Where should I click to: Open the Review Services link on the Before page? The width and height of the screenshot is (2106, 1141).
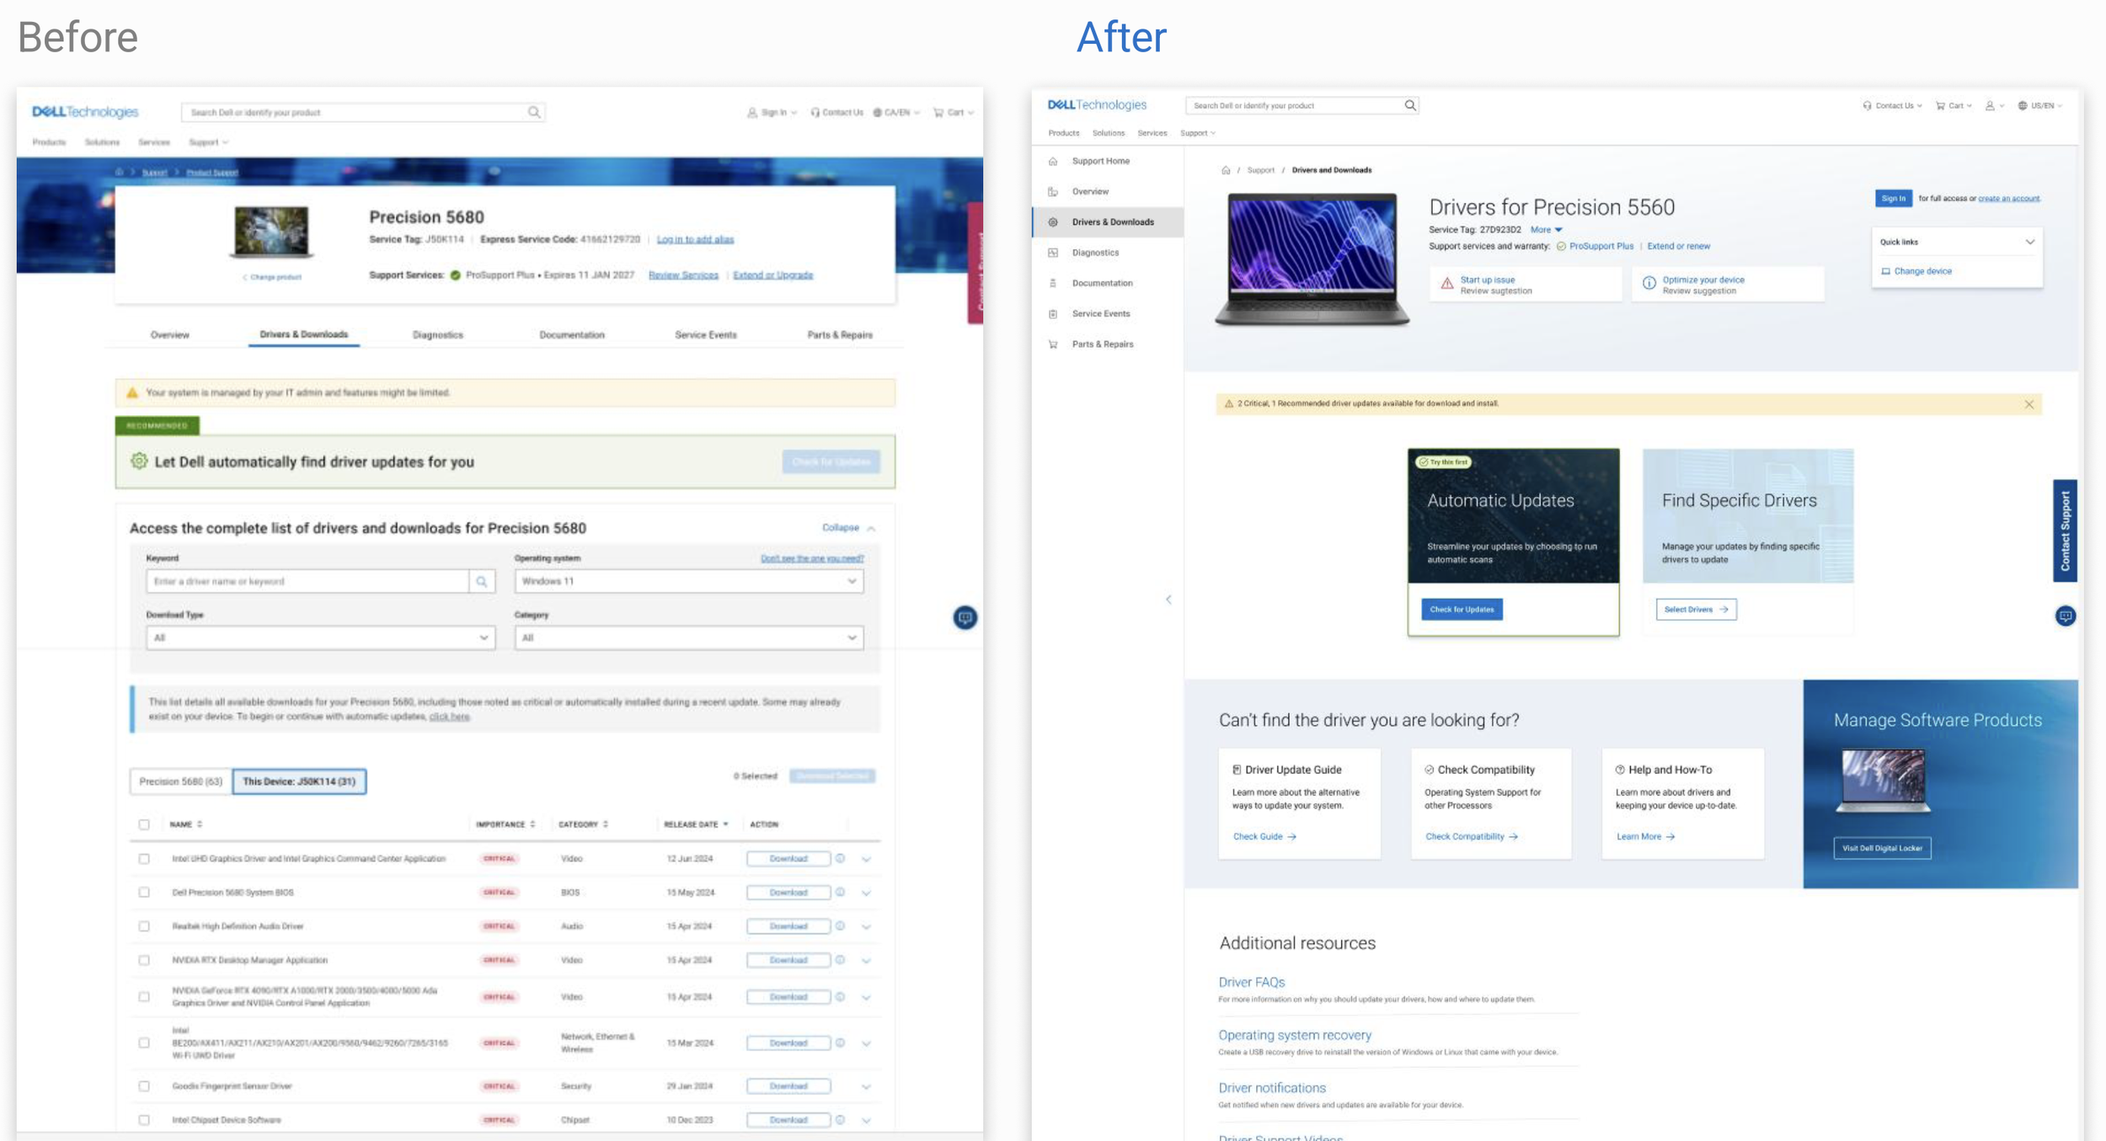point(683,275)
